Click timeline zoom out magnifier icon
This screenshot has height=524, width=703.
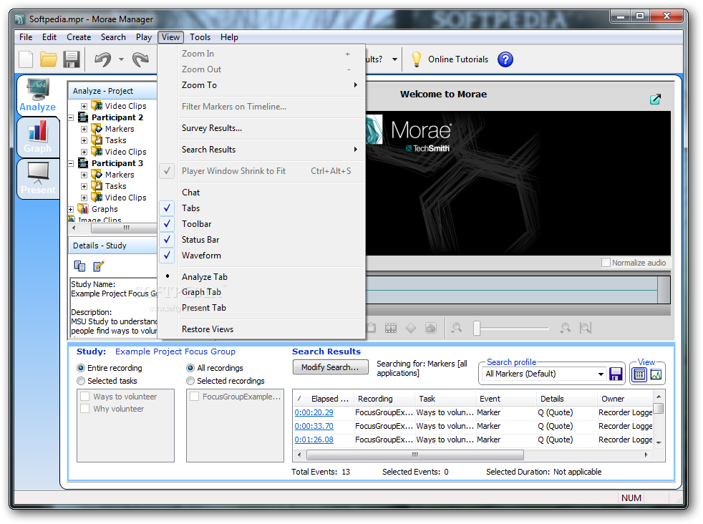[457, 328]
